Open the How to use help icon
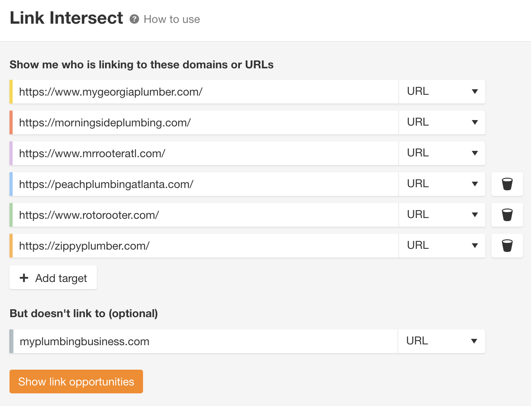 pyautogui.click(x=135, y=19)
